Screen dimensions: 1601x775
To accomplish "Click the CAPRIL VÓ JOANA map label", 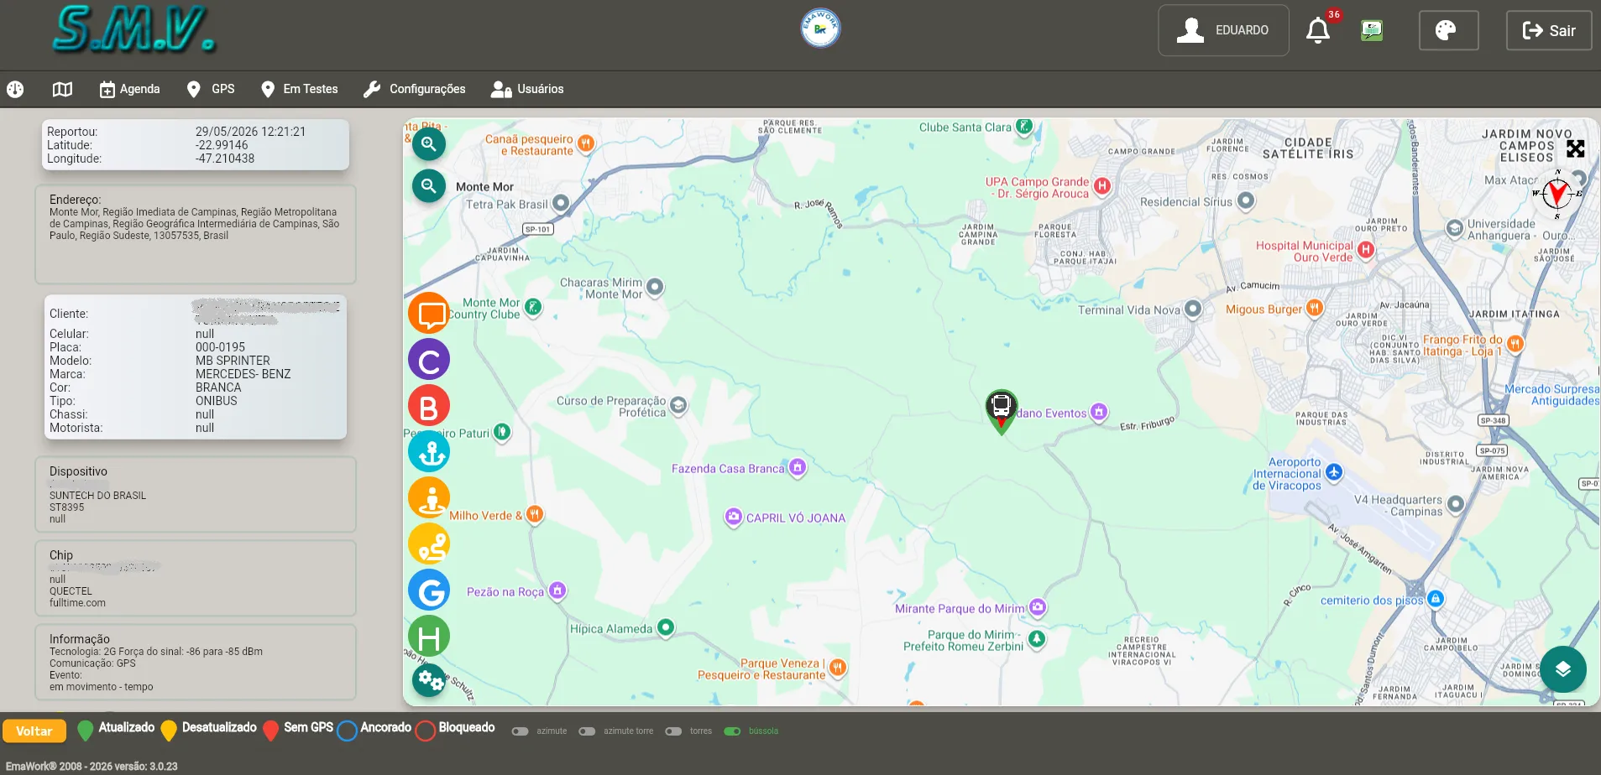I will click(x=796, y=518).
